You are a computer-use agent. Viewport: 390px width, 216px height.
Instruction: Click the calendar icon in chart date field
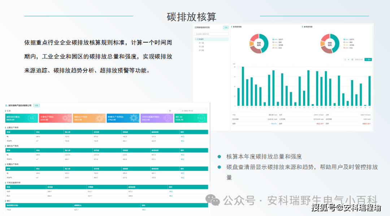pyautogui.click(x=352, y=59)
